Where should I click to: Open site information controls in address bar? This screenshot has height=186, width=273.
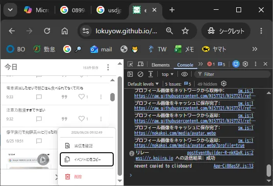point(86,31)
